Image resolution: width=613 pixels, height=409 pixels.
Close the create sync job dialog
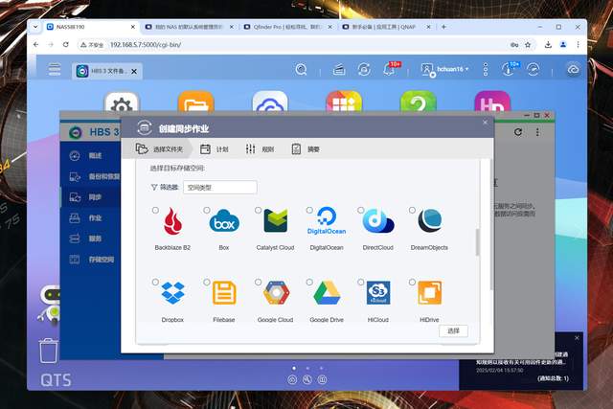pos(486,123)
